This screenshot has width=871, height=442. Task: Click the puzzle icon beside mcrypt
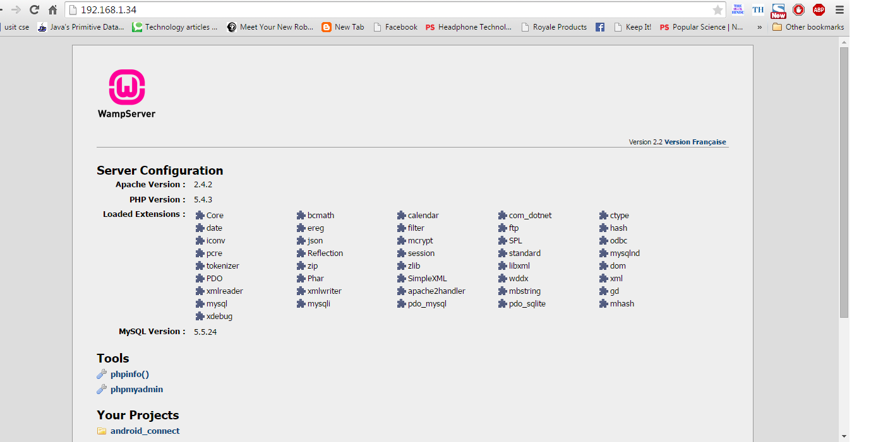click(x=402, y=241)
